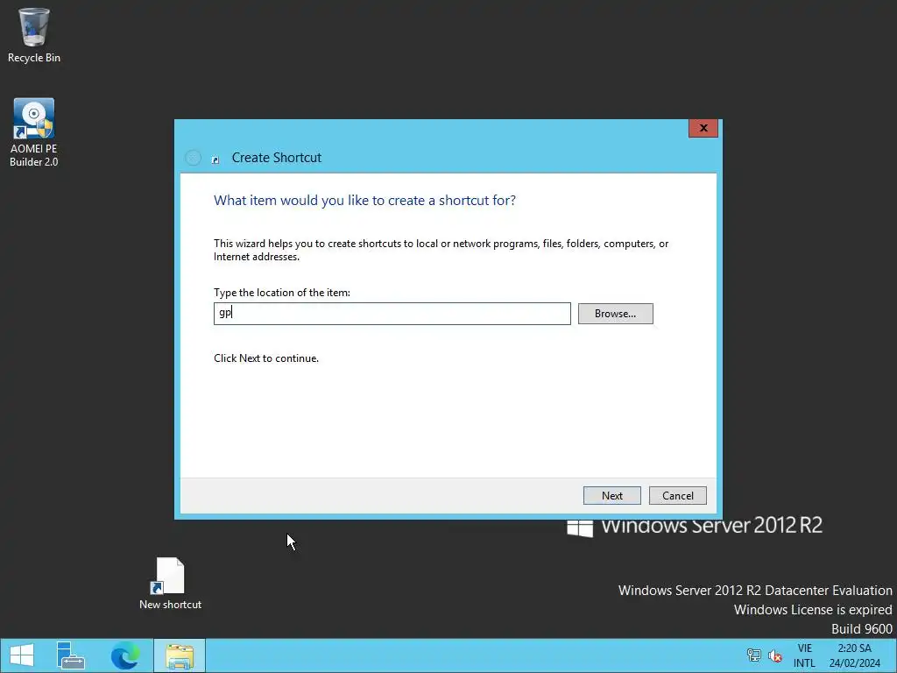
Task: Launch Server Manager from the taskbar
Action: 71,655
